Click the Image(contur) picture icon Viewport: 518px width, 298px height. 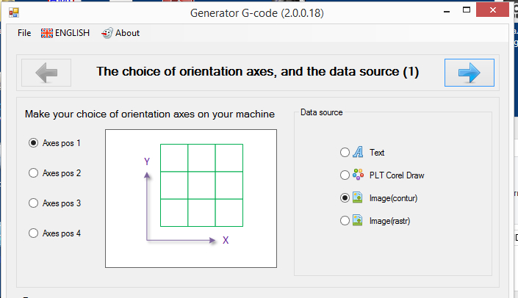click(359, 198)
